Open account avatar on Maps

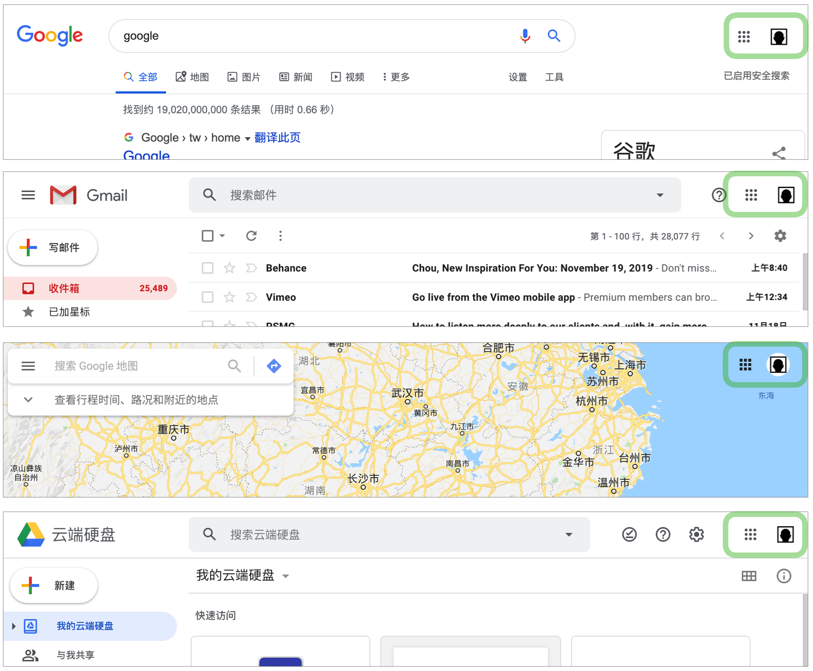(779, 364)
